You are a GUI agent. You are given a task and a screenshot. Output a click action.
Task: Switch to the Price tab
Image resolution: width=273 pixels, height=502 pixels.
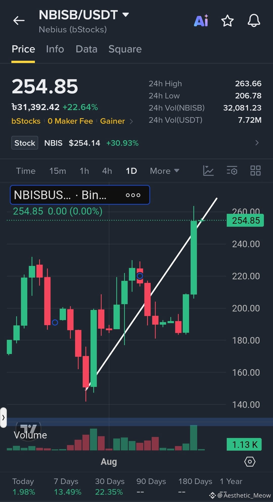pos(23,49)
